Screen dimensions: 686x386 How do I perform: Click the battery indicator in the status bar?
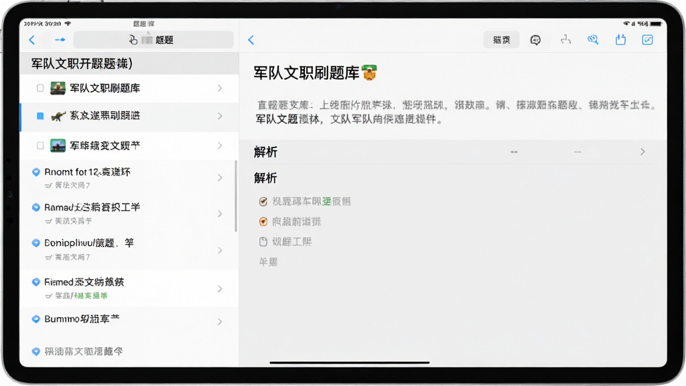[655, 23]
